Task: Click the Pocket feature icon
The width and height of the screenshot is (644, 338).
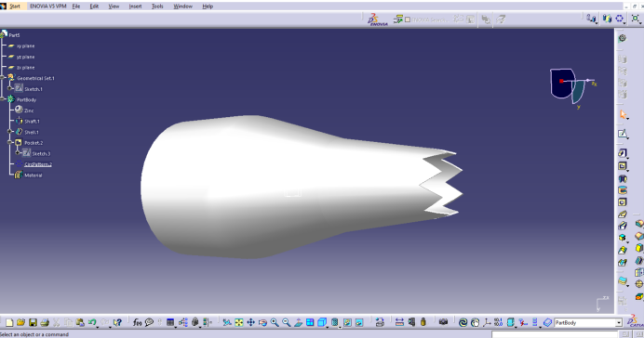Action: click(623, 166)
